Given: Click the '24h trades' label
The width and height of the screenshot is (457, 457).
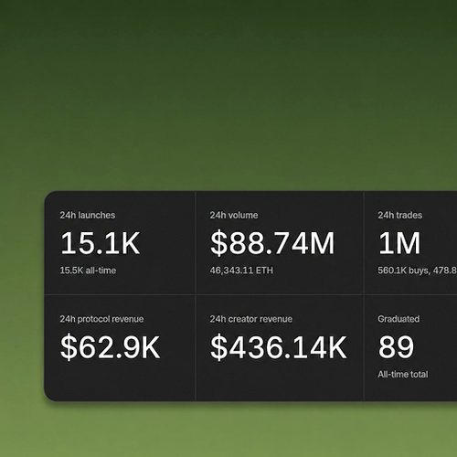Looking at the screenshot, I should tap(399, 215).
